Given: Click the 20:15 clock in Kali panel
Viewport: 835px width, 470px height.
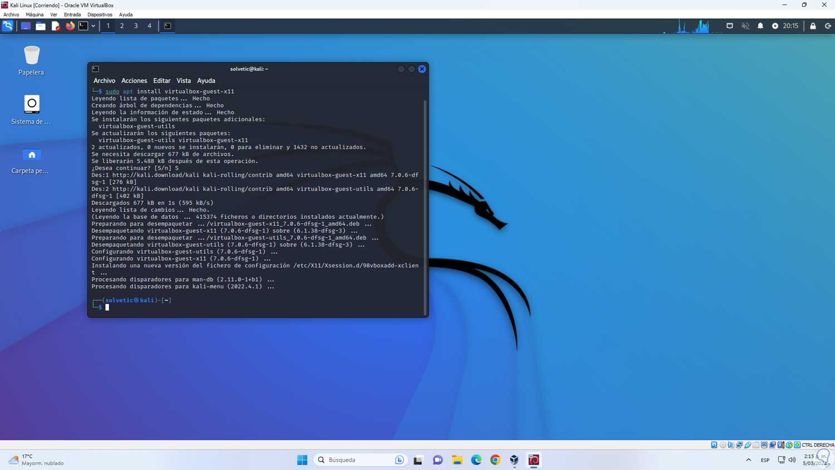Looking at the screenshot, I should [790, 26].
